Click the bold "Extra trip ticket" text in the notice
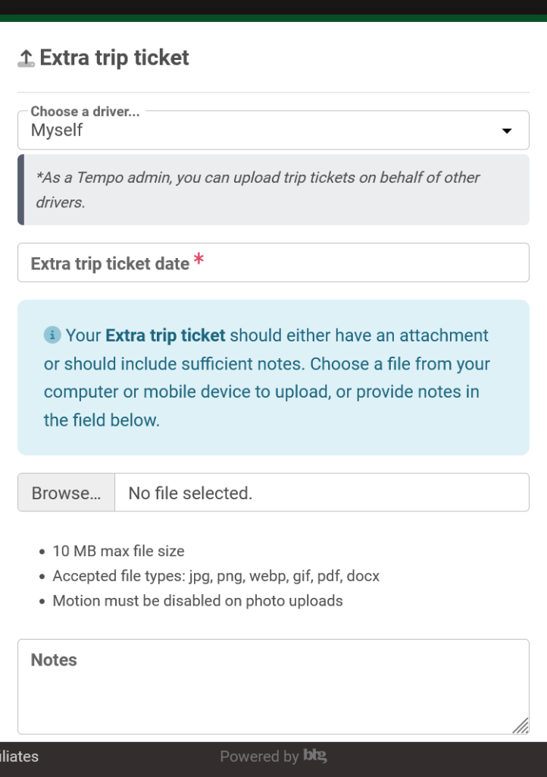 pos(165,335)
